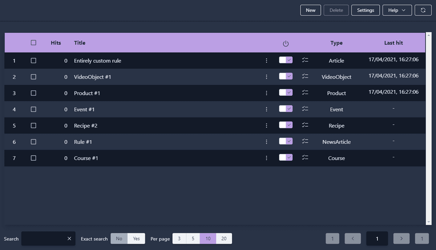The width and height of the screenshot is (436, 250).
Task: Click scrollbar up arrow of table
Action: (428, 35)
